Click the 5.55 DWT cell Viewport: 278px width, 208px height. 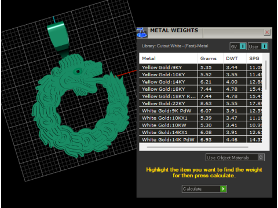pyautogui.click(x=235, y=103)
